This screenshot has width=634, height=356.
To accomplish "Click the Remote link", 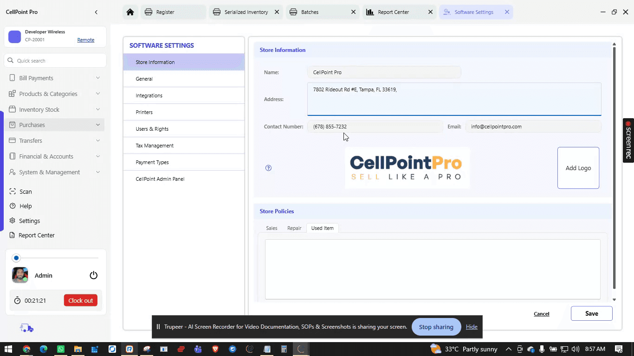I will 86,40.
